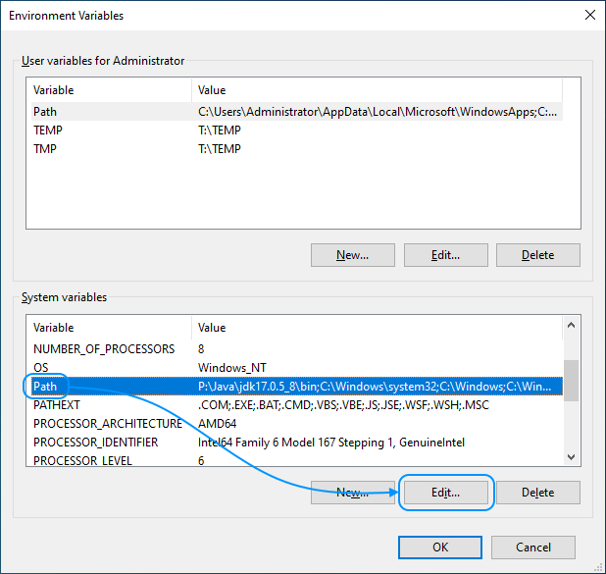Confirm with the OK button
606x574 pixels.
pos(440,548)
